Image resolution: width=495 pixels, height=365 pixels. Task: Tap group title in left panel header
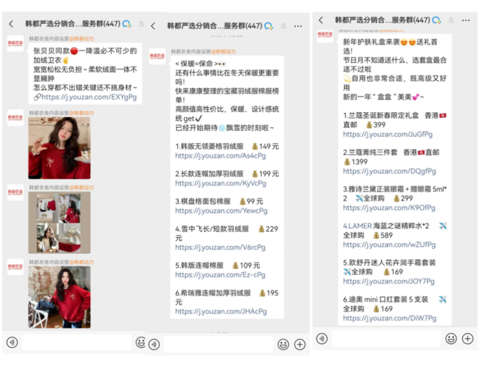click(73, 24)
